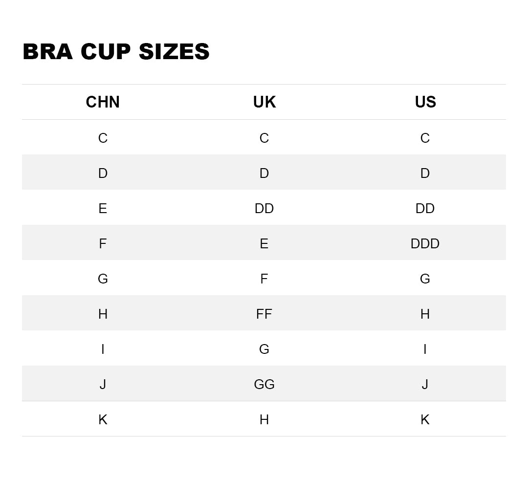The image size is (528, 478).
Task: Click the CHN column header
Action: pyautogui.click(x=103, y=102)
